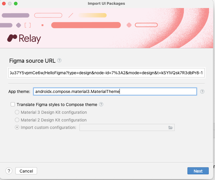The image size is (215, 180).
Task: Open help for Translate Figma styles option
Action: point(101,105)
